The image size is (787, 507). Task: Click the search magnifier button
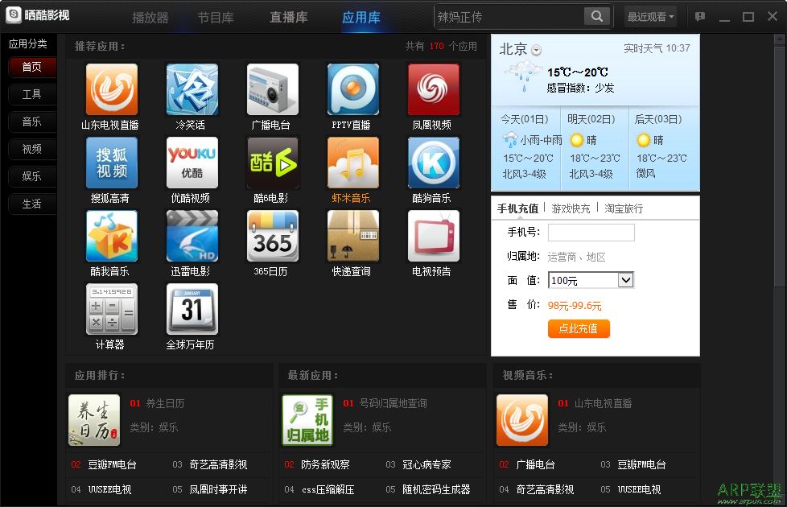(x=597, y=16)
